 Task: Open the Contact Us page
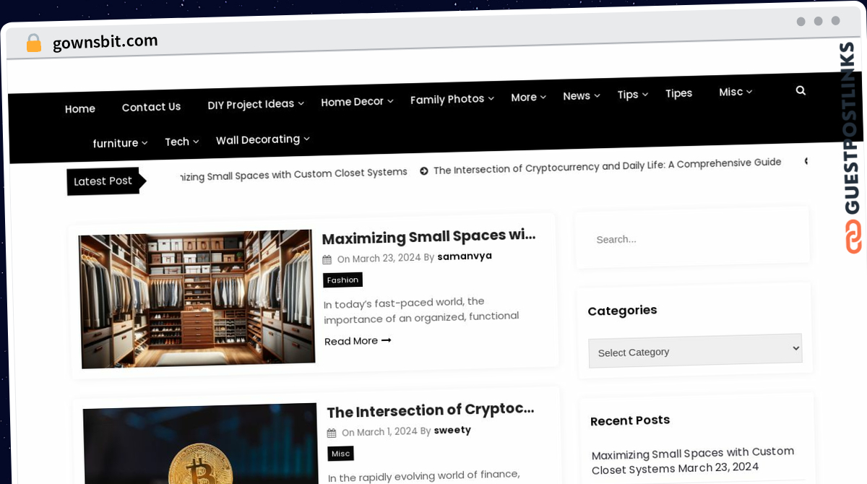click(x=151, y=107)
